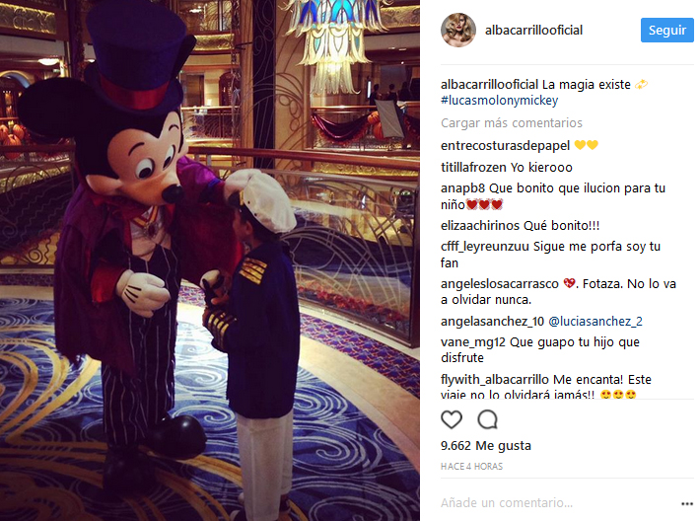Visit the entrecosturasdepapel commenter profile

click(x=505, y=146)
